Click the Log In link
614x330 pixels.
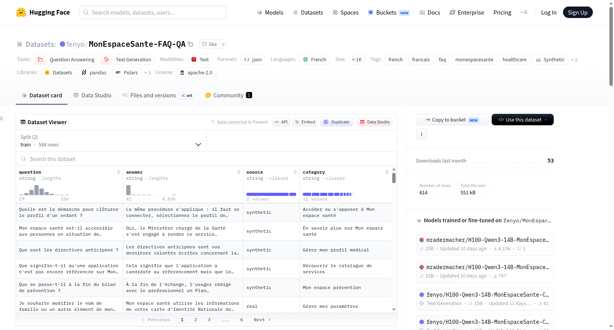(x=549, y=12)
